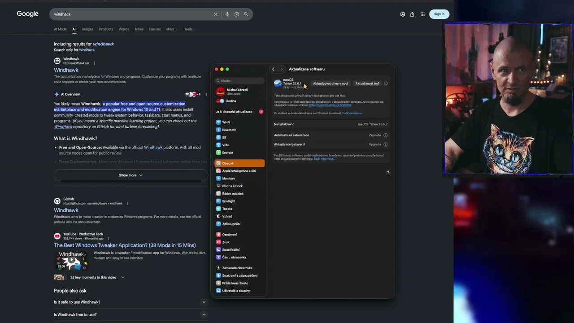
Task: Open options menu for GitHub result
Action: (127, 203)
